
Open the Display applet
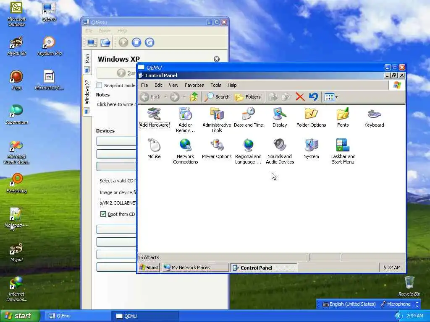(280, 118)
